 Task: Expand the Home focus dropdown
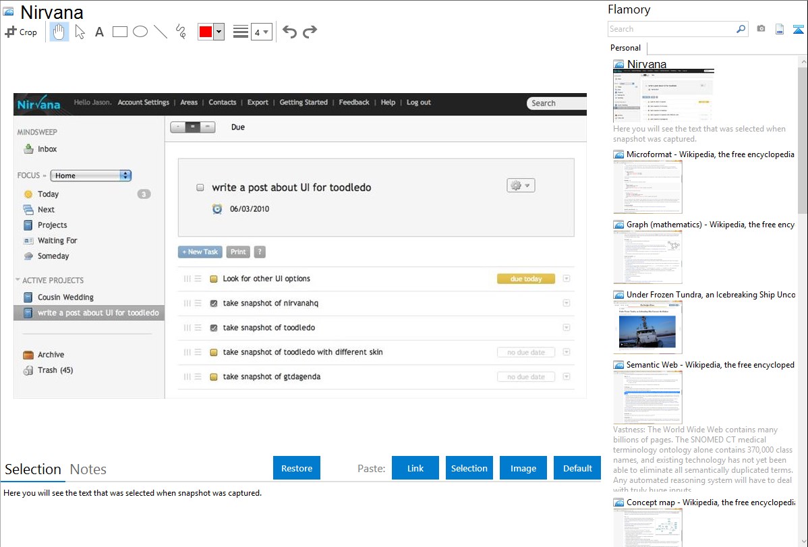click(x=90, y=175)
